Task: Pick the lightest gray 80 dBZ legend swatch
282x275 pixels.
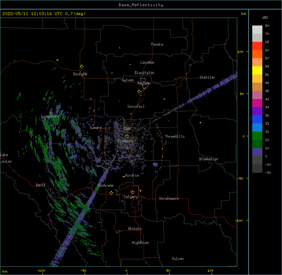Action: click(257, 30)
